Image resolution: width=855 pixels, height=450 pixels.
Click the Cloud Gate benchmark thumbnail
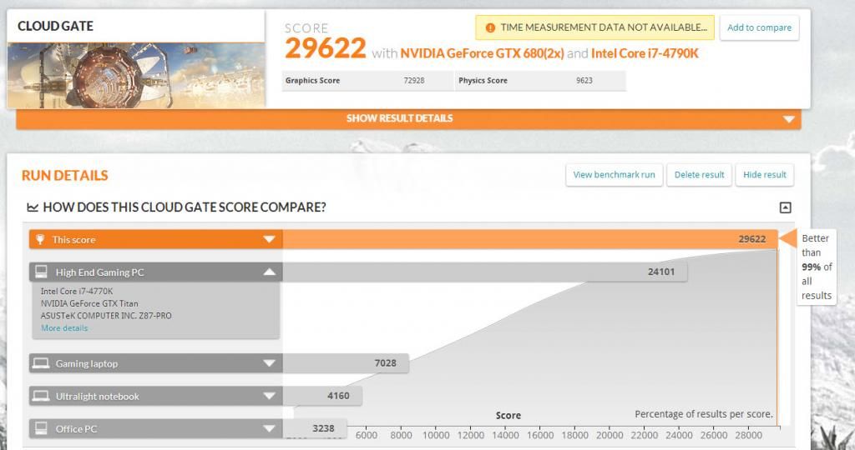pyautogui.click(x=136, y=75)
